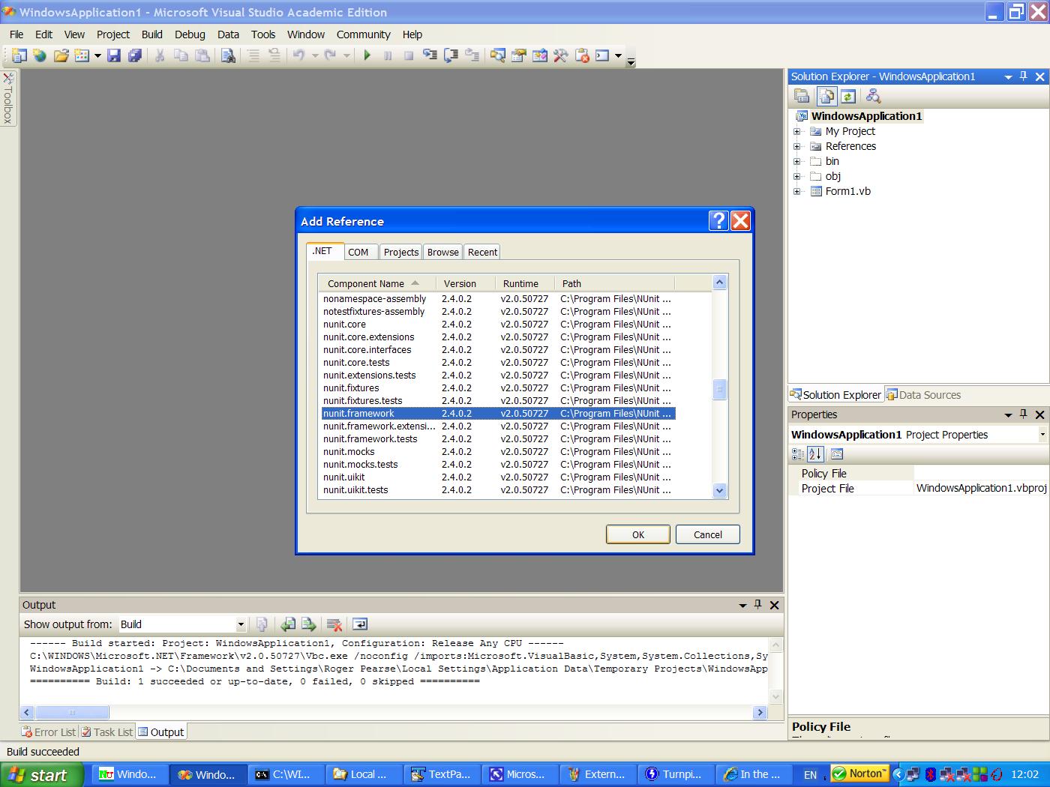Expand the bin folder node
Image resolution: width=1050 pixels, height=787 pixels.
pos(797,161)
